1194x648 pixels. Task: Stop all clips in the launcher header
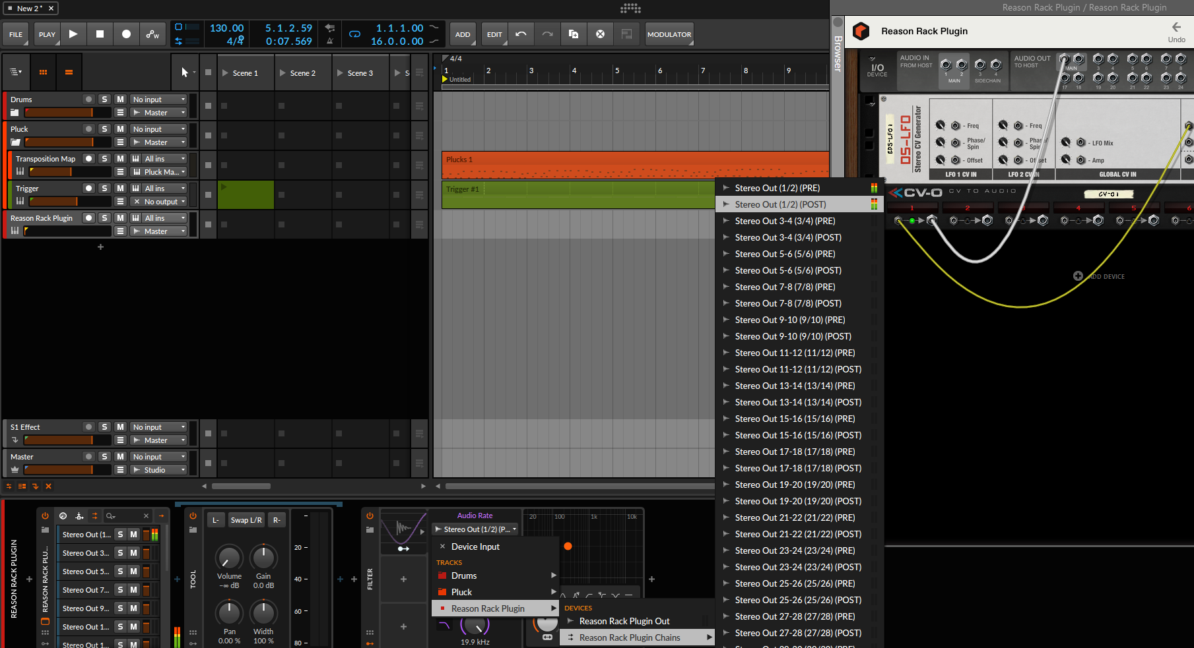pos(208,73)
